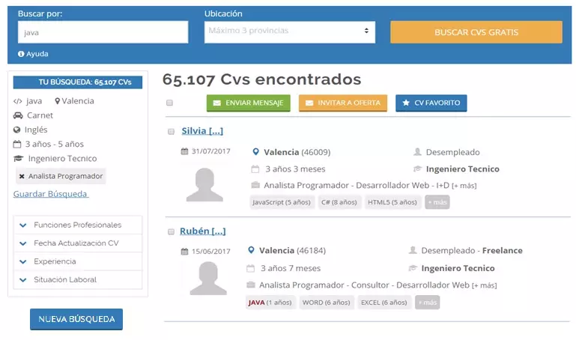Click the star icon on CV Favorito
576x340 pixels.
pos(406,103)
